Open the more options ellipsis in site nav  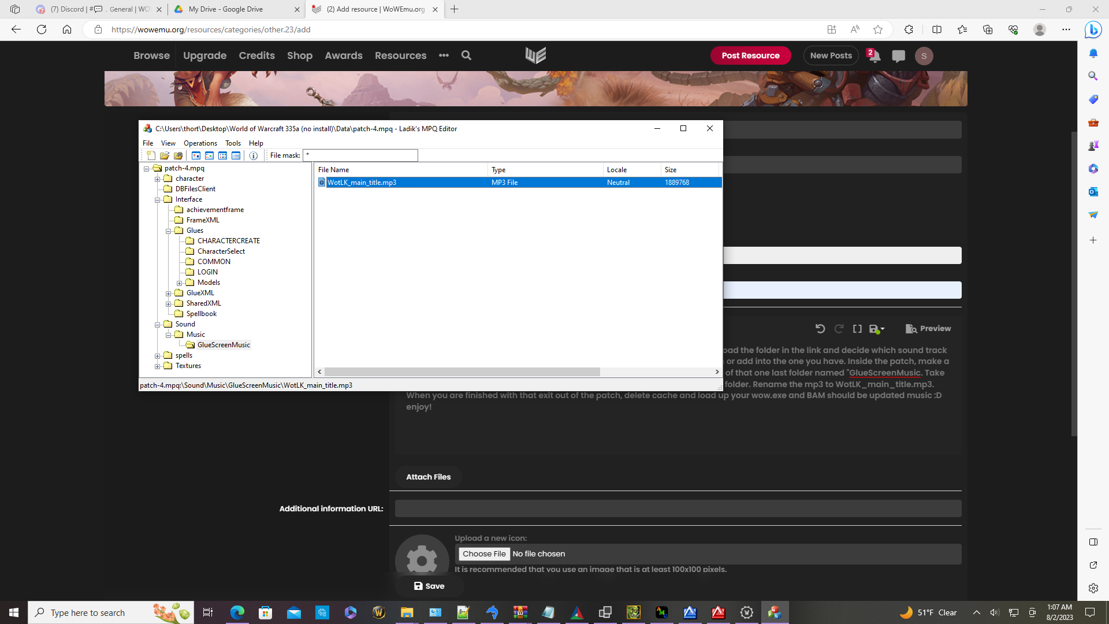(444, 55)
